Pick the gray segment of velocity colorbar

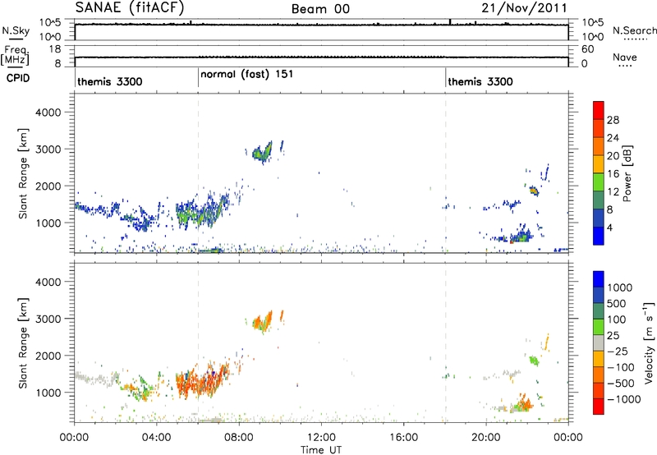click(x=599, y=342)
